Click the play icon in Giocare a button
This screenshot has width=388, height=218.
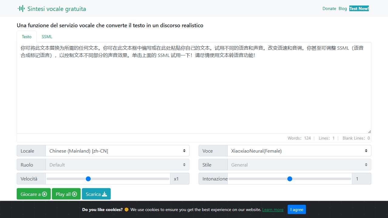tap(45, 194)
